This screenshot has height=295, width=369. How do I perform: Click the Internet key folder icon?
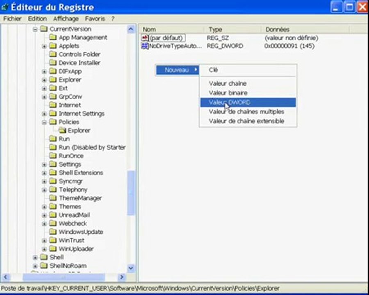coord(53,105)
